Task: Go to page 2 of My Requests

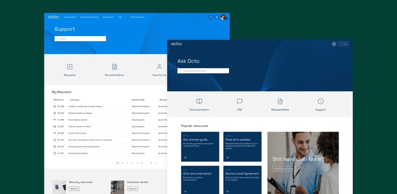Action: coord(122,163)
